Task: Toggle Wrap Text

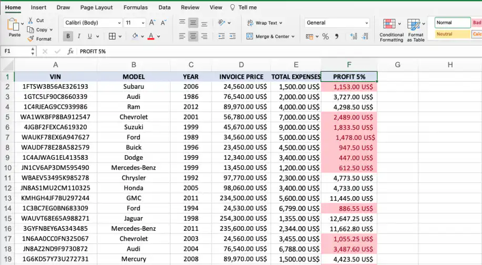Action: point(264,23)
